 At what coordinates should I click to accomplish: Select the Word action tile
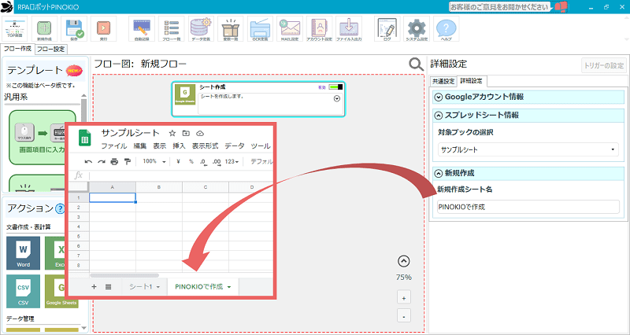pos(24,252)
